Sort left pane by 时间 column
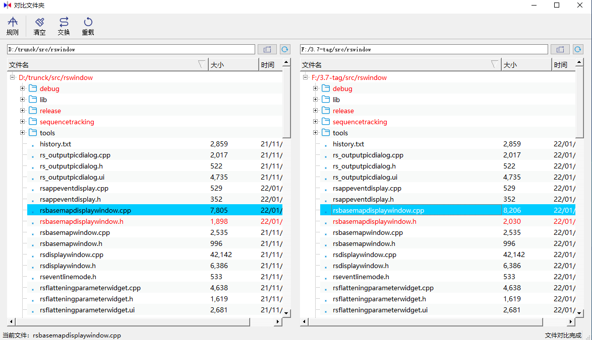Viewport: 592px width, 340px height. click(271, 65)
